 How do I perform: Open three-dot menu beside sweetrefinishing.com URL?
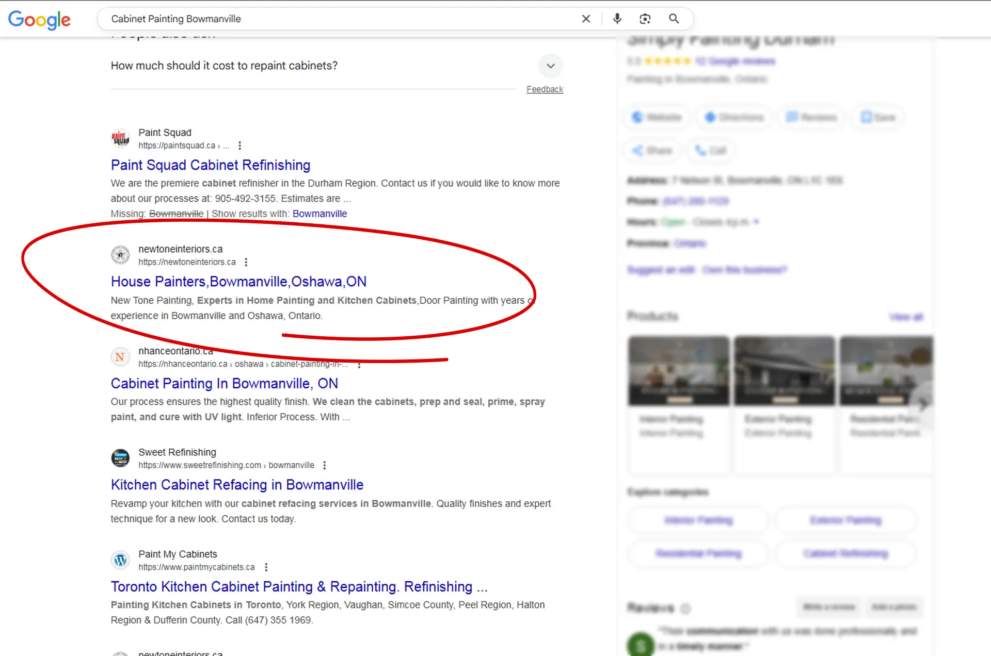click(x=324, y=465)
